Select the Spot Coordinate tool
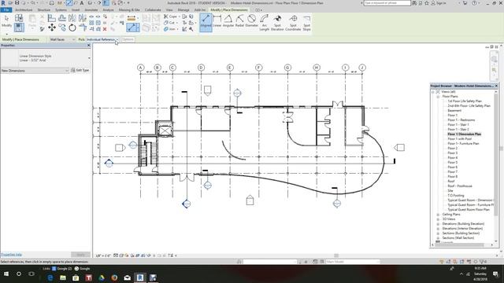Image resolution: width=504 pixels, height=283 pixels. tap(293, 23)
